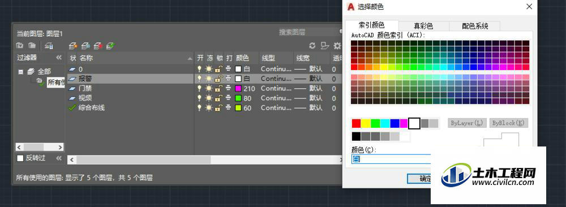Click the ByBlock(K) button
Image resolution: width=566 pixels, height=207 pixels.
[x=508, y=123]
